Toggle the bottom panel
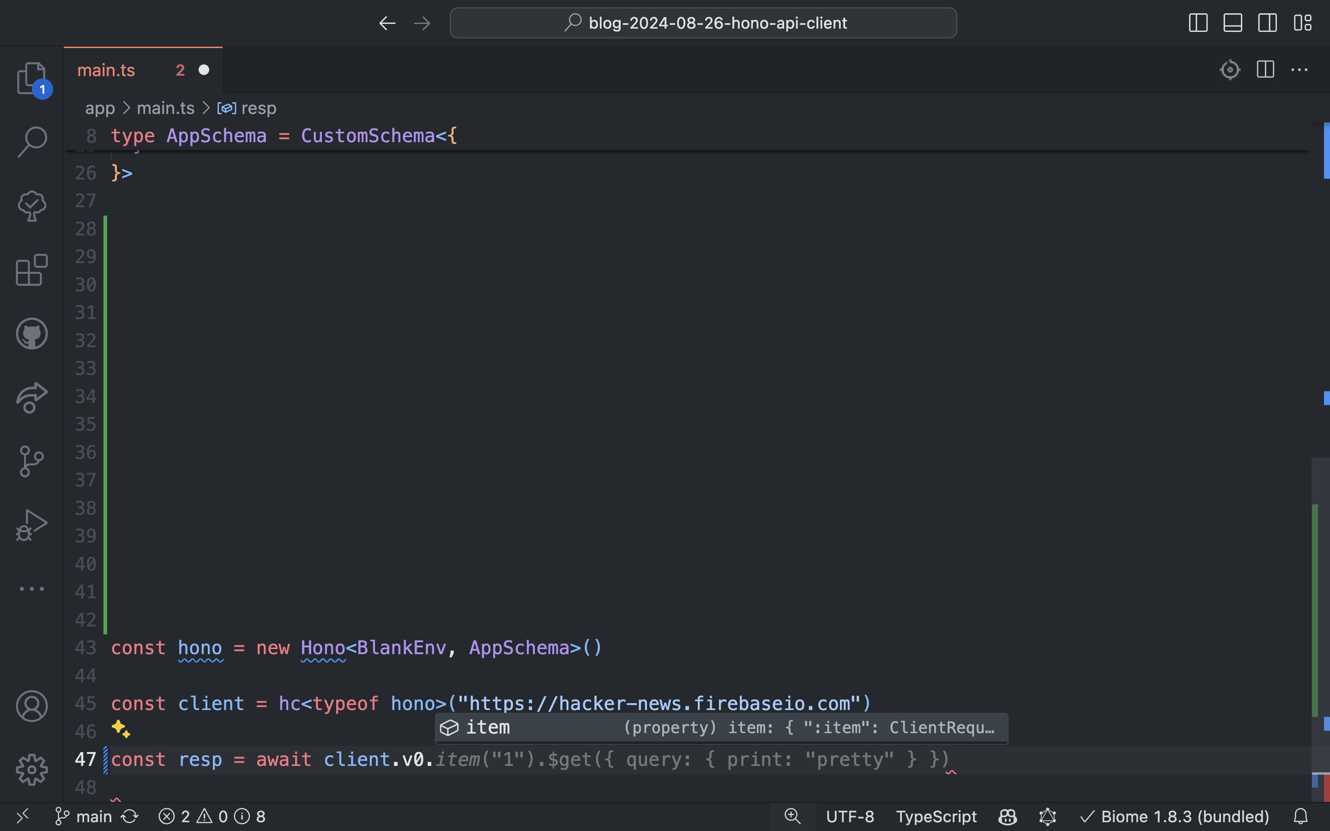The height and width of the screenshot is (831, 1330). [1233, 23]
